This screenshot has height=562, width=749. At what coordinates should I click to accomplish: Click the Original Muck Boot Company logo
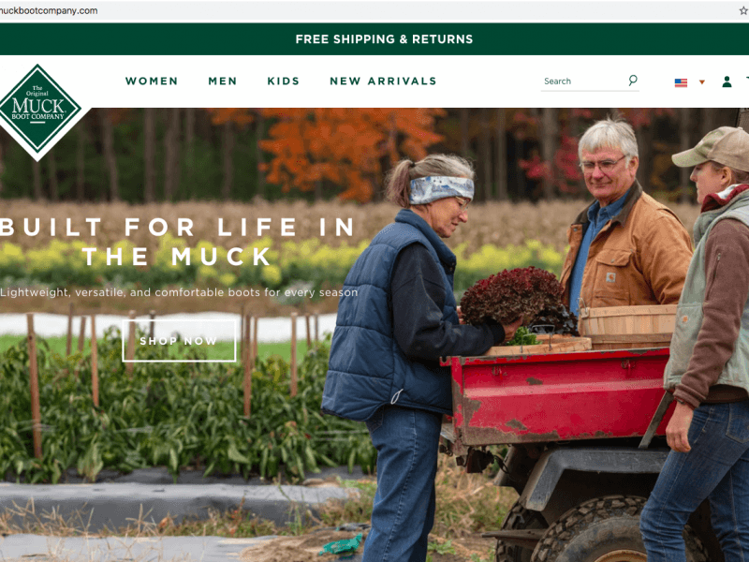(x=38, y=112)
